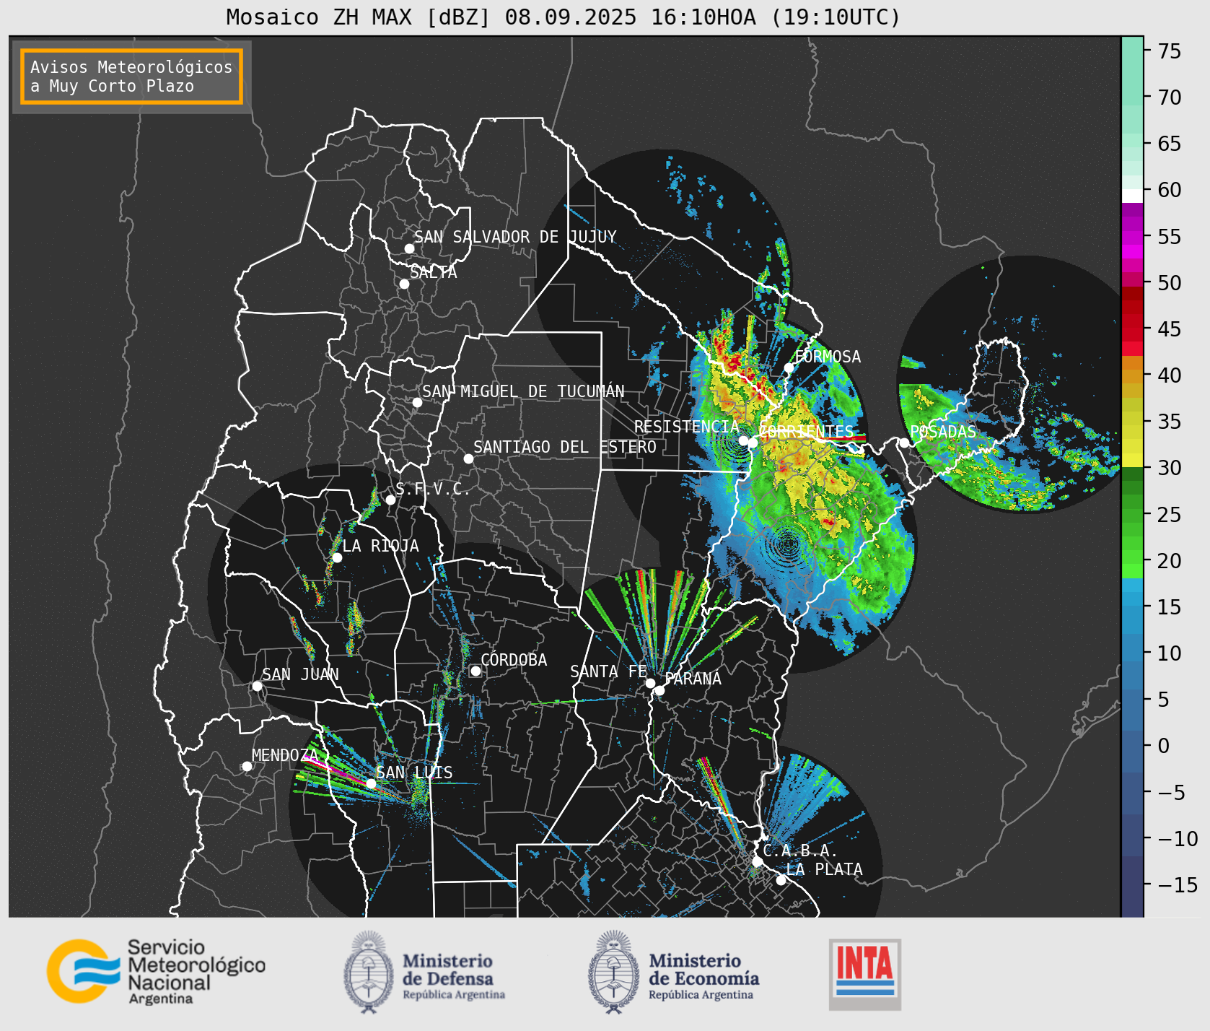Click the 20 dBZ scale label
Screen dimensions: 1210x1031
[1170, 561]
